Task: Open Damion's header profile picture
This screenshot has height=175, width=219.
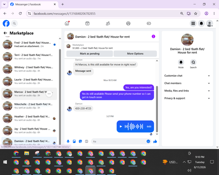Action: point(71,36)
